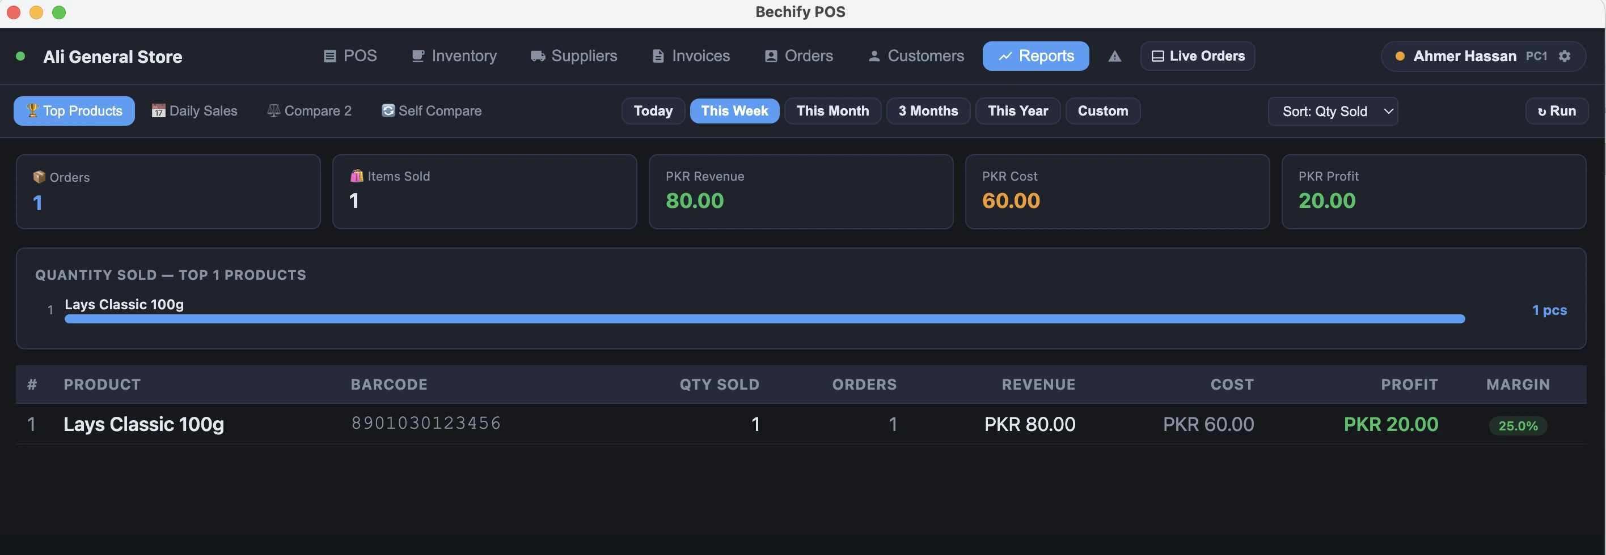Screen dimensions: 1606x555
Task: Open the Orders tab in navigation
Action: (798, 56)
